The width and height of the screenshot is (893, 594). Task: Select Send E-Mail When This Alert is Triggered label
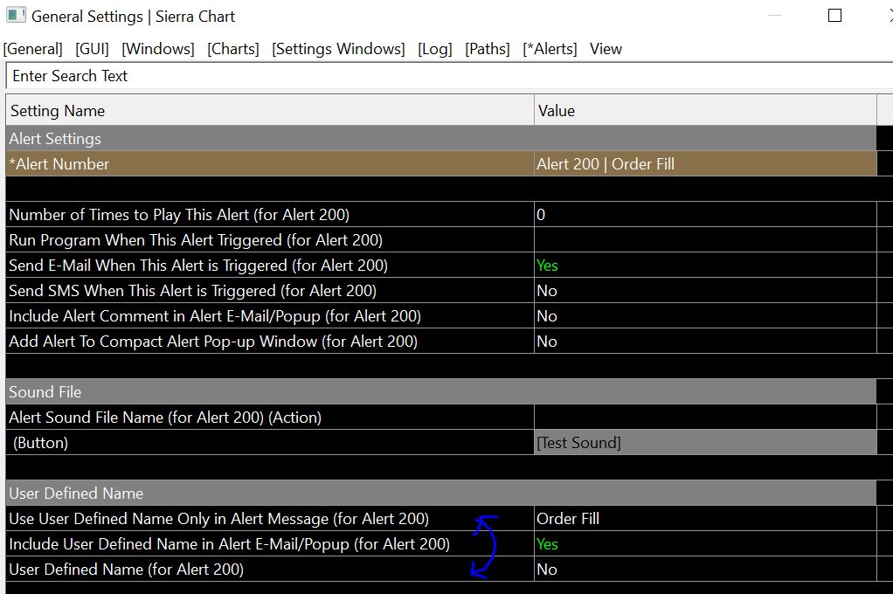(198, 266)
